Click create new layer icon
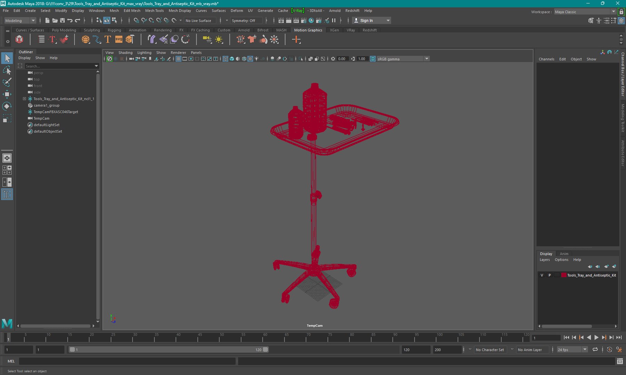Viewport: 626px width, 375px height. click(606, 267)
